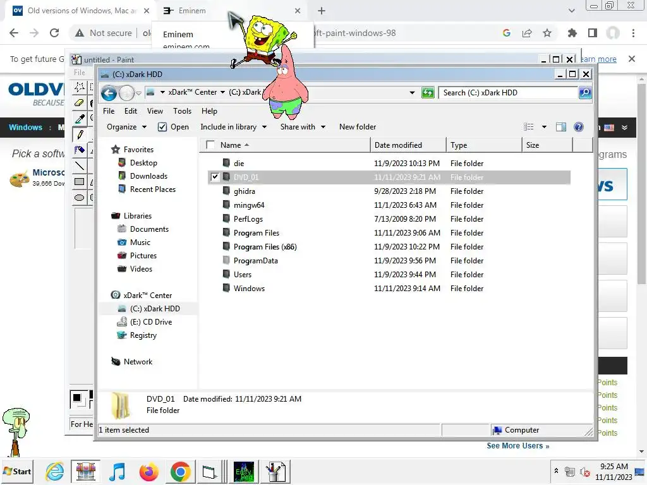Sort by Type column header
This screenshot has height=485, width=647.
coord(484,145)
